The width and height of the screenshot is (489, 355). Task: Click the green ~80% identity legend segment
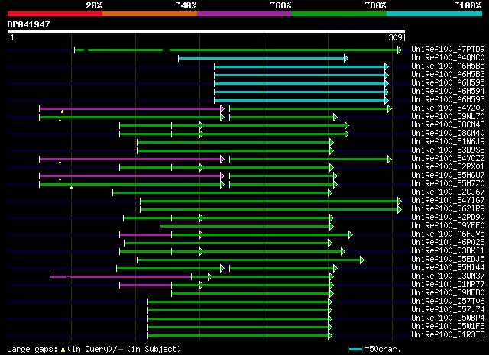click(x=339, y=14)
